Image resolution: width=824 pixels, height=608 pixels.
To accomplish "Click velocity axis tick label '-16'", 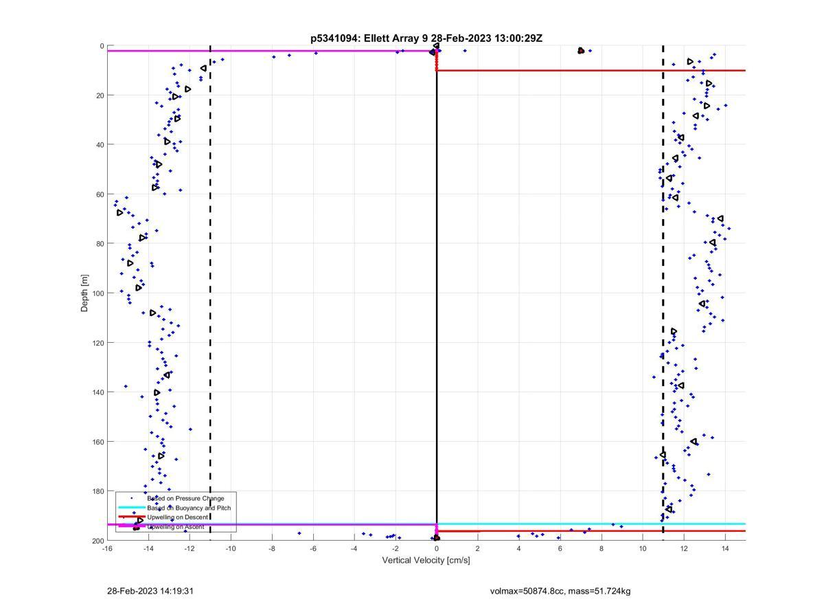I will (x=107, y=548).
